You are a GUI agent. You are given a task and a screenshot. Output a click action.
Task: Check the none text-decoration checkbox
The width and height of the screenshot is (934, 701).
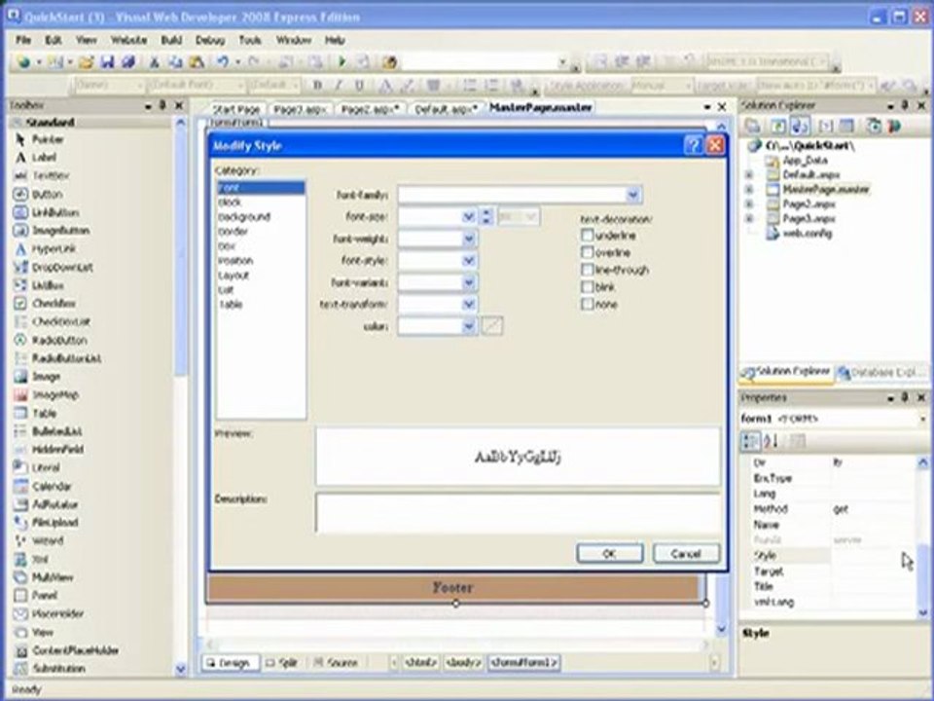pos(588,305)
